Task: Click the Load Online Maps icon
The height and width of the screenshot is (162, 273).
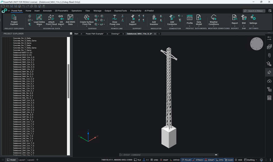Action: click(39, 20)
